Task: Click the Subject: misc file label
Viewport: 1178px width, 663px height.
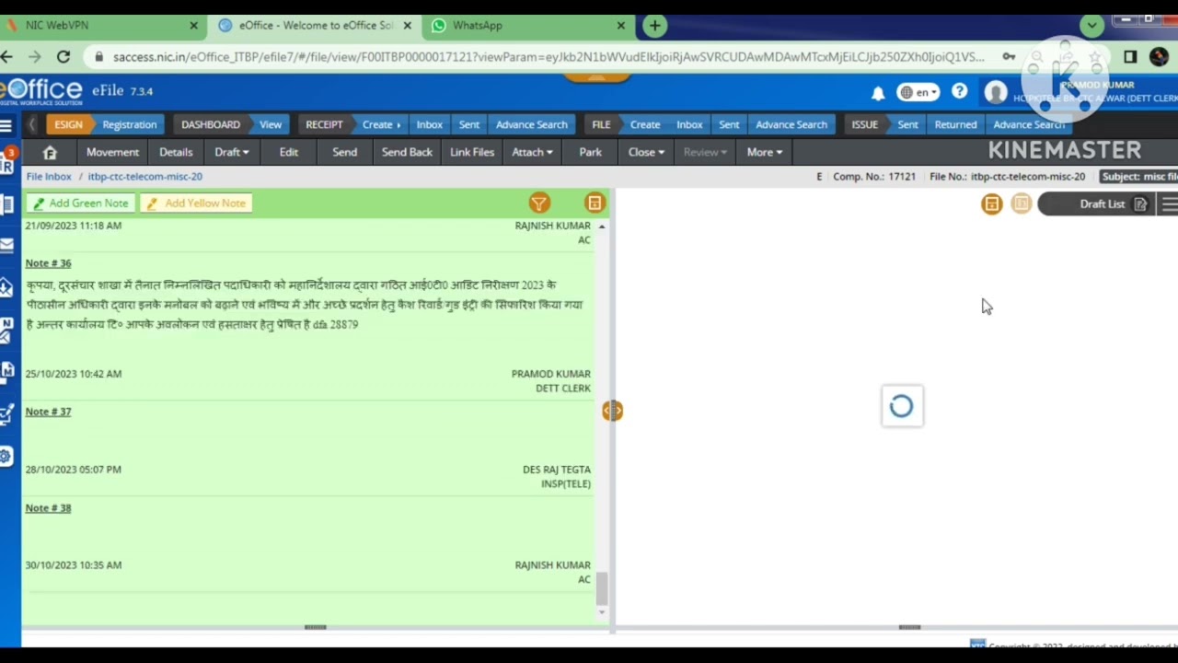Action: 1139,177
